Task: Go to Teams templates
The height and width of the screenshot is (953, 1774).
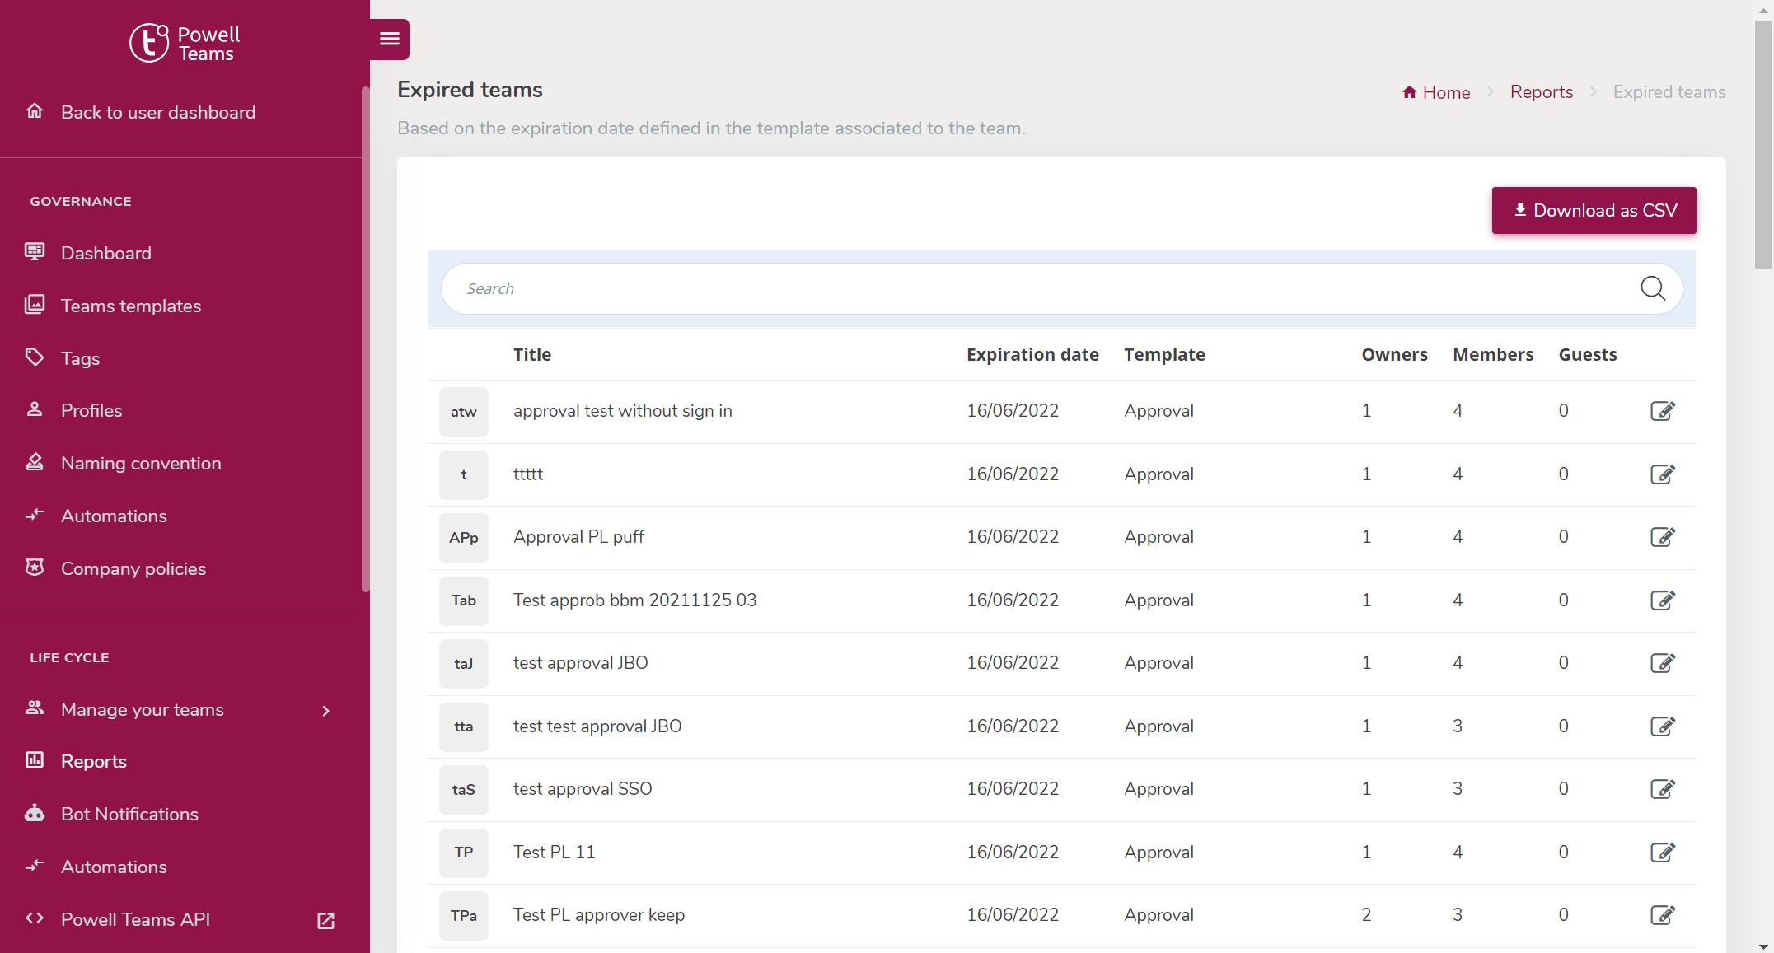Action: click(131, 306)
